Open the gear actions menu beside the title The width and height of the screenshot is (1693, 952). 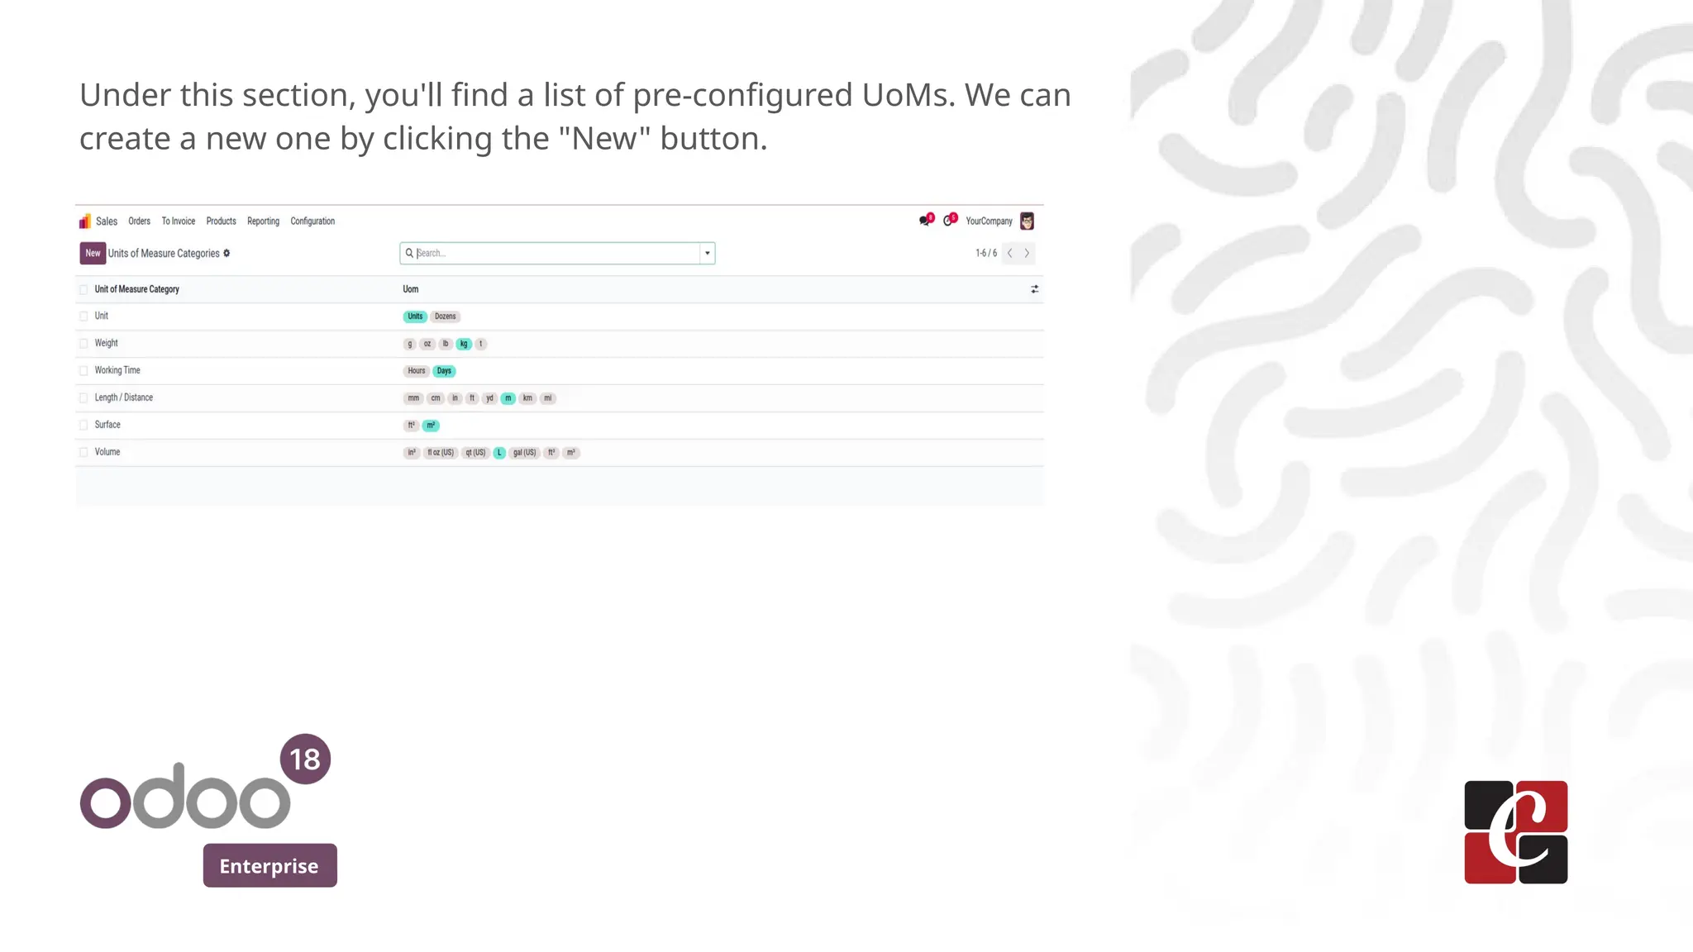click(227, 254)
